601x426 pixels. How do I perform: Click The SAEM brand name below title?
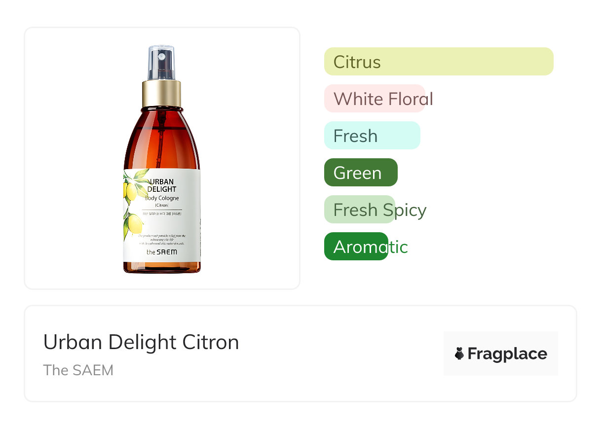coord(78,370)
